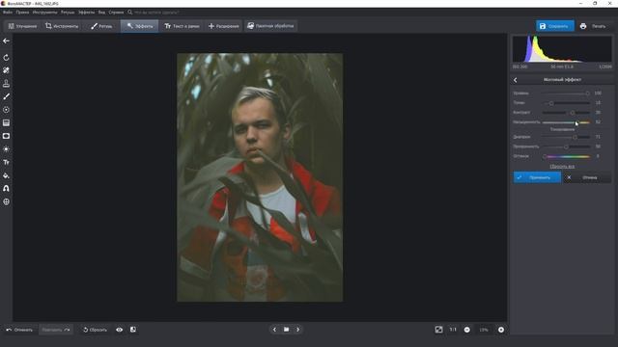This screenshot has height=347, width=618.
Task: Switch to the Эффекты tab
Action: pyautogui.click(x=139, y=26)
